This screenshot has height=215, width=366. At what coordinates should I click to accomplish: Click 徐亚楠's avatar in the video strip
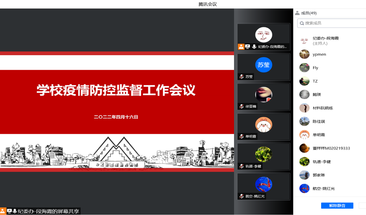pyautogui.click(x=264, y=95)
